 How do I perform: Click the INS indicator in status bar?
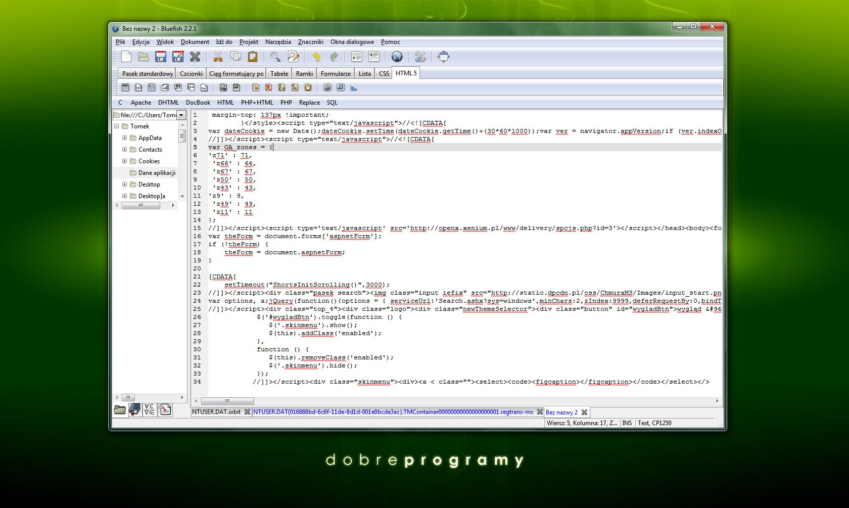[x=627, y=423]
